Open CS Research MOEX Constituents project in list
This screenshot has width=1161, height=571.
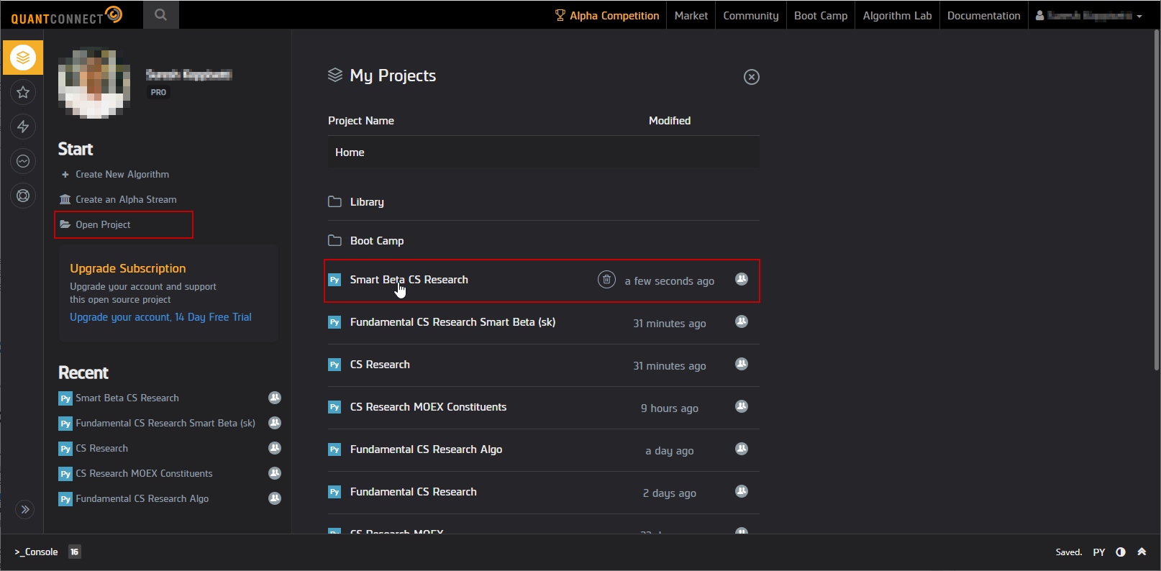[x=428, y=407]
